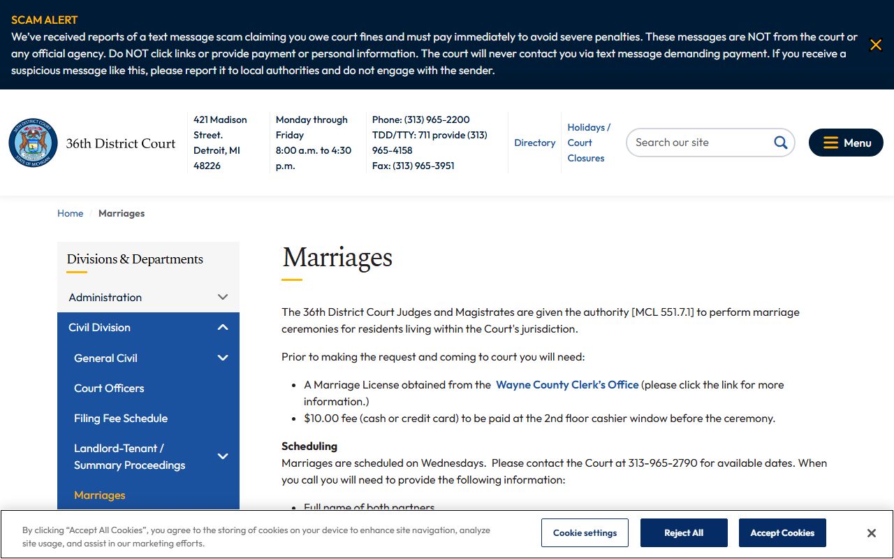The image size is (894, 559).
Task: Click the magnifying glass search icon
Action: point(780,143)
